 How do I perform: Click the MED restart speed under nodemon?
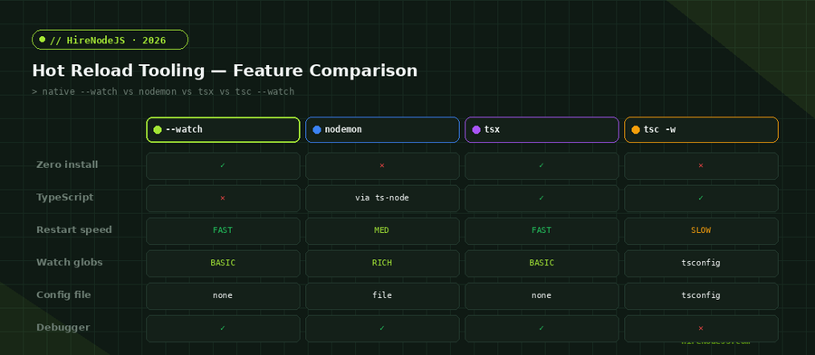381,230
